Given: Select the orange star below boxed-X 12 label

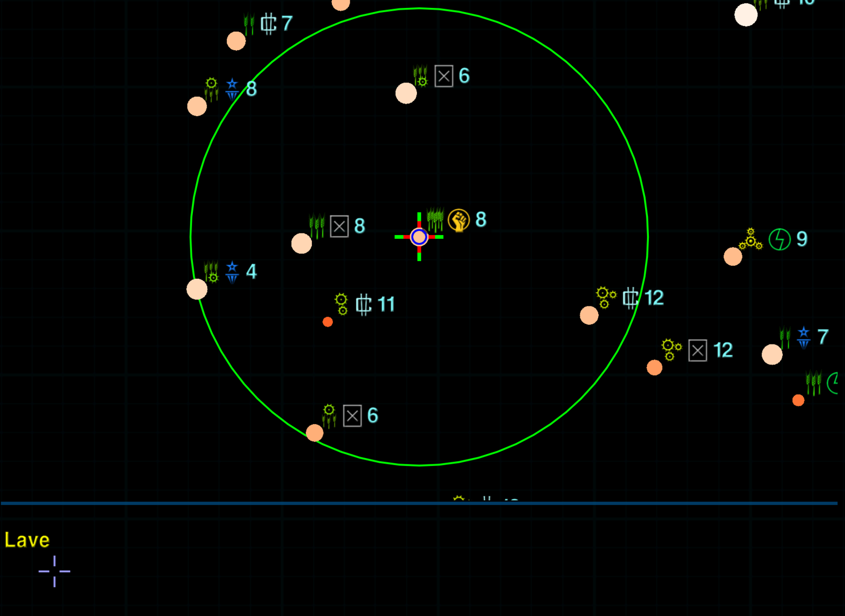Looking at the screenshot, I should [654, 368].
